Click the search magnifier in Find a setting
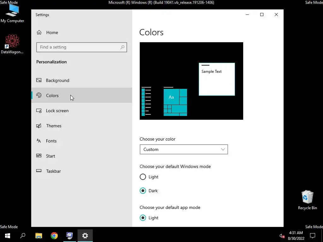This screenshot has width=323, height=242. click(x=122, y=47)
